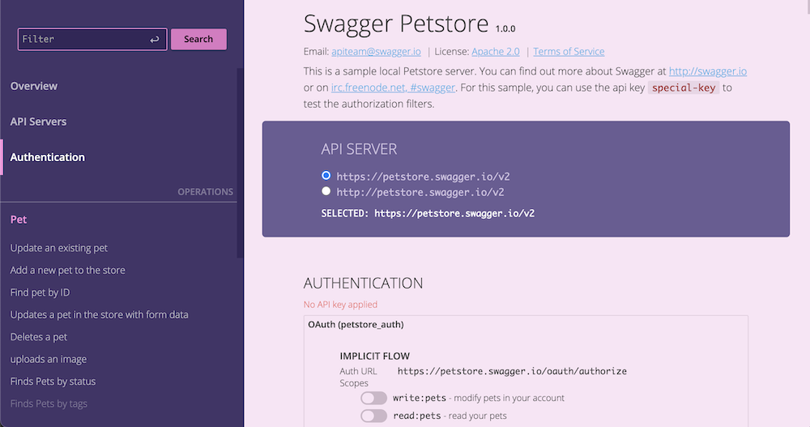Type in the Filter input field
810x427 pixels.
(x=83, y=39)
